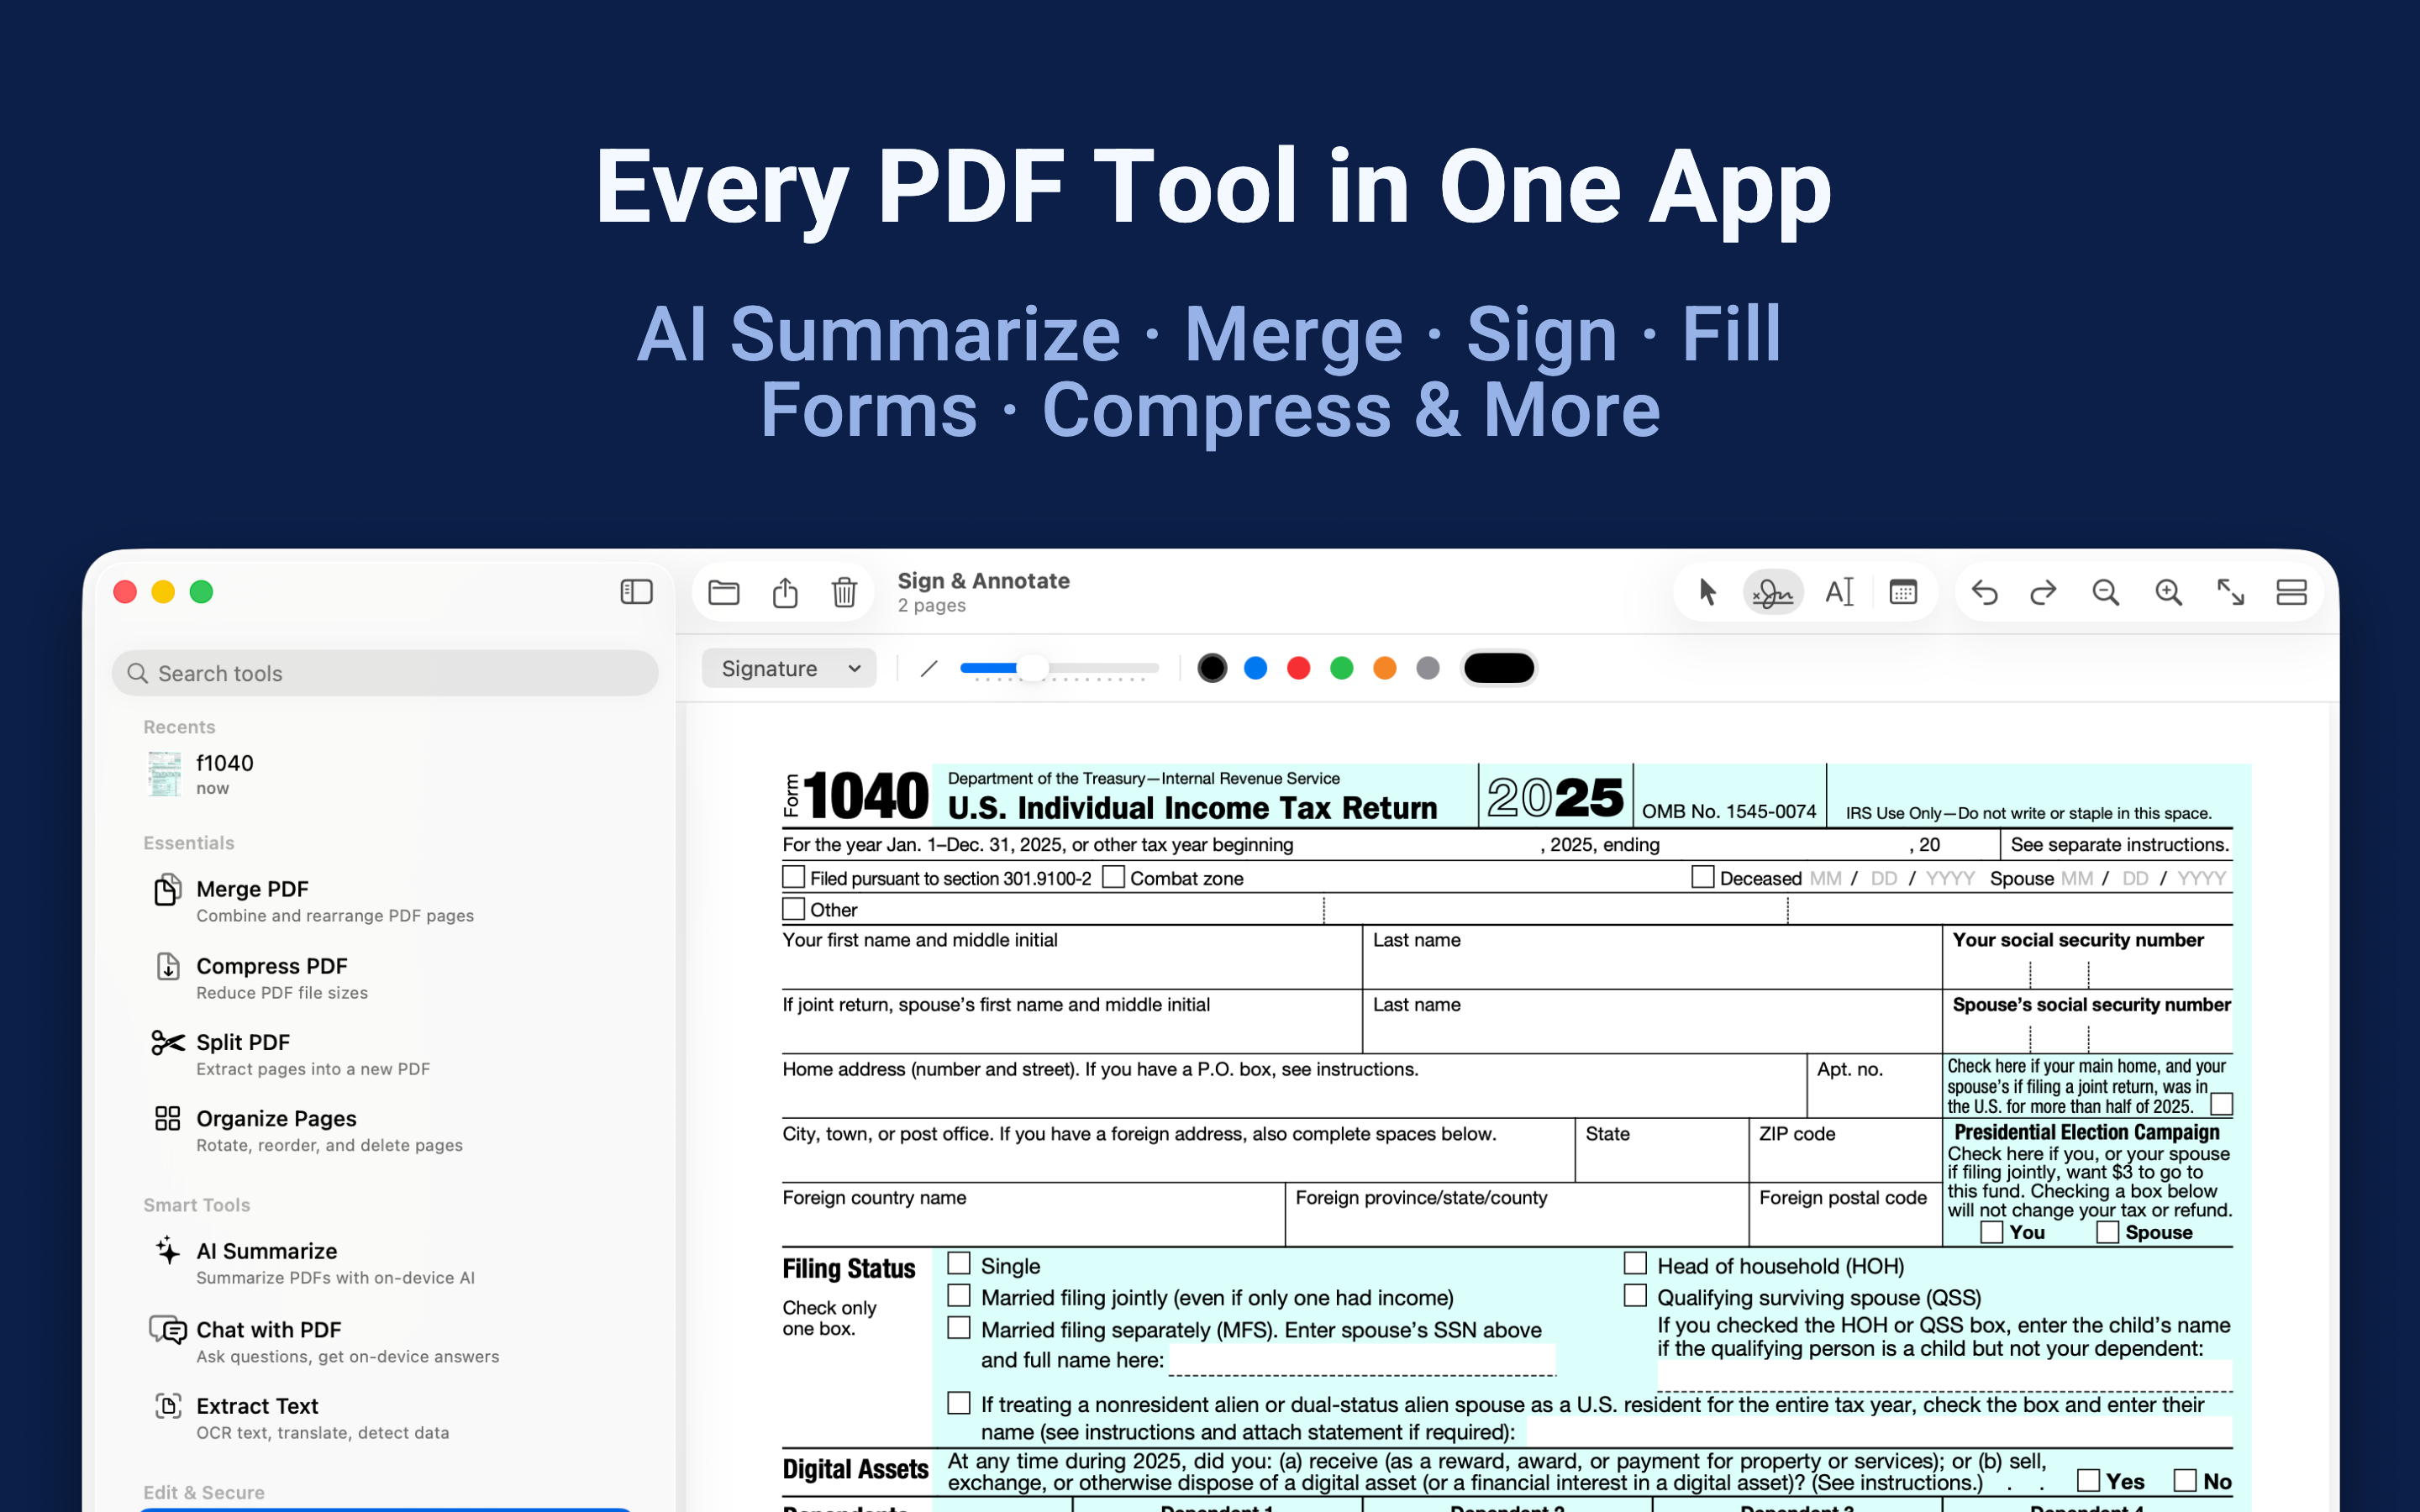
Task: Choose the orange color swatch
Action: click(x=1384, y=668)
